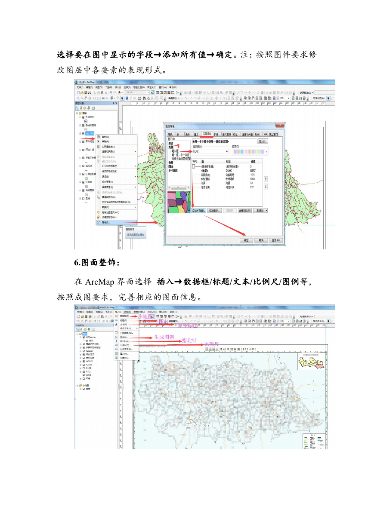374x528 pixels.
Task: Click the 打开属性表 table icon in context menu
Action: click(x=98, y=147)
